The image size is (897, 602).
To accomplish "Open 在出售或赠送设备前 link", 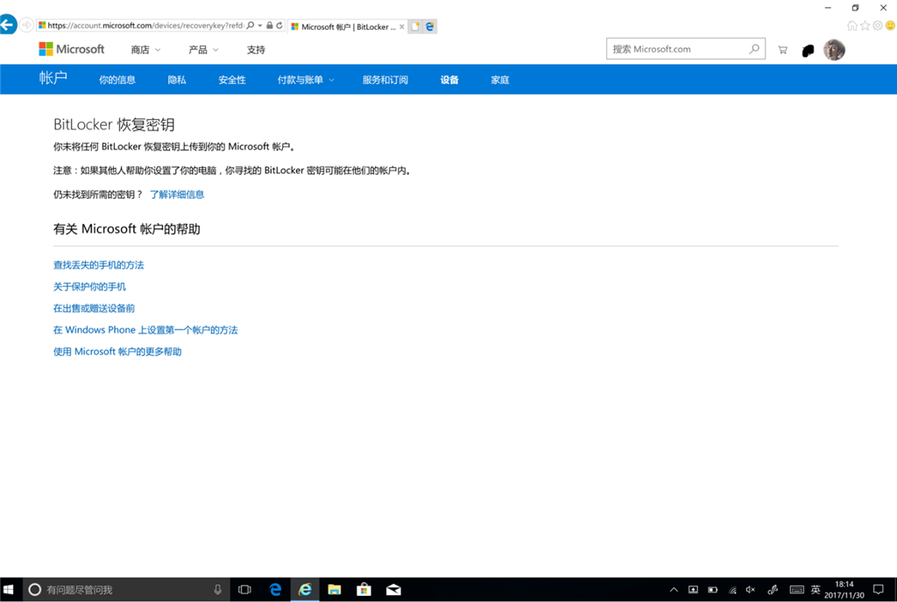I will click(x=94, y=308).
